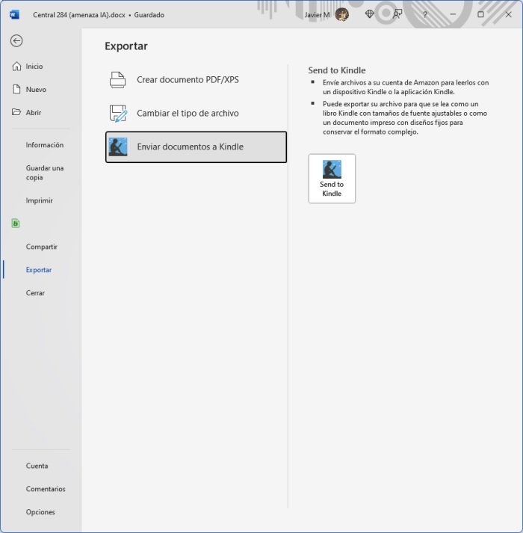Click the Javier M user name
523x533 pixels.
pyautogui.click(x=317, y=15)
